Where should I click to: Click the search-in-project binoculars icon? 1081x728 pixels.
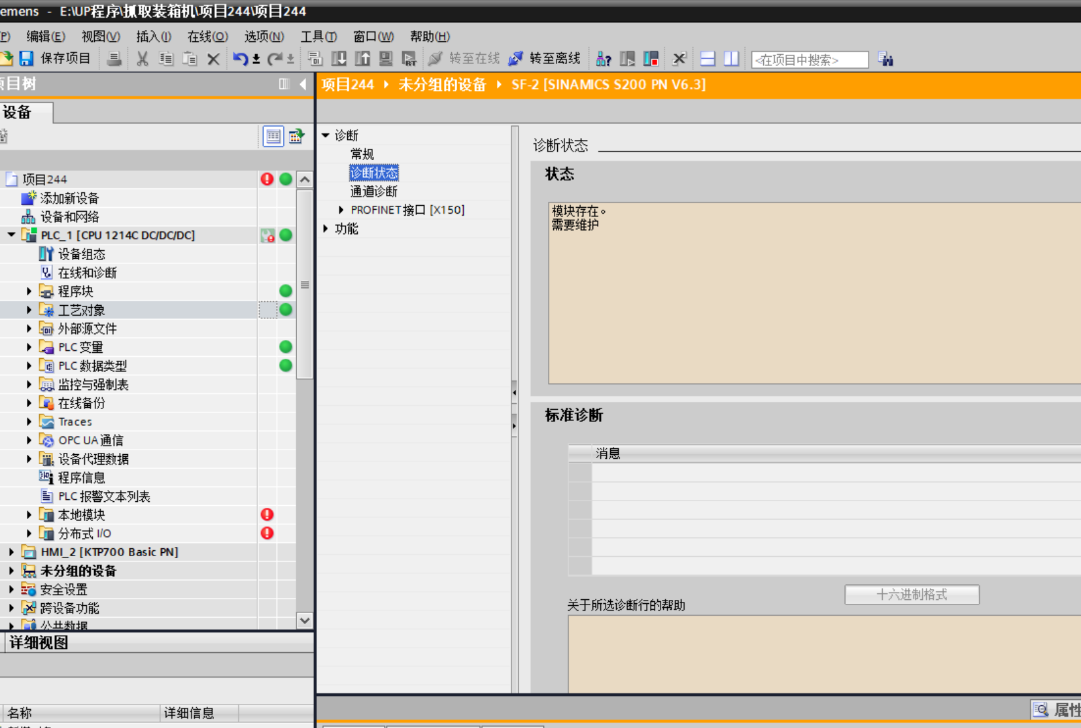[885, 59]
